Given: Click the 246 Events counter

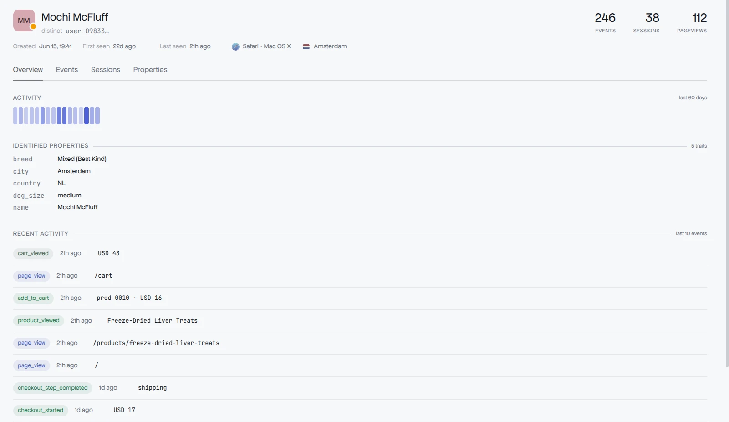Looking at the screenshot, I should [x=605, y=23].
